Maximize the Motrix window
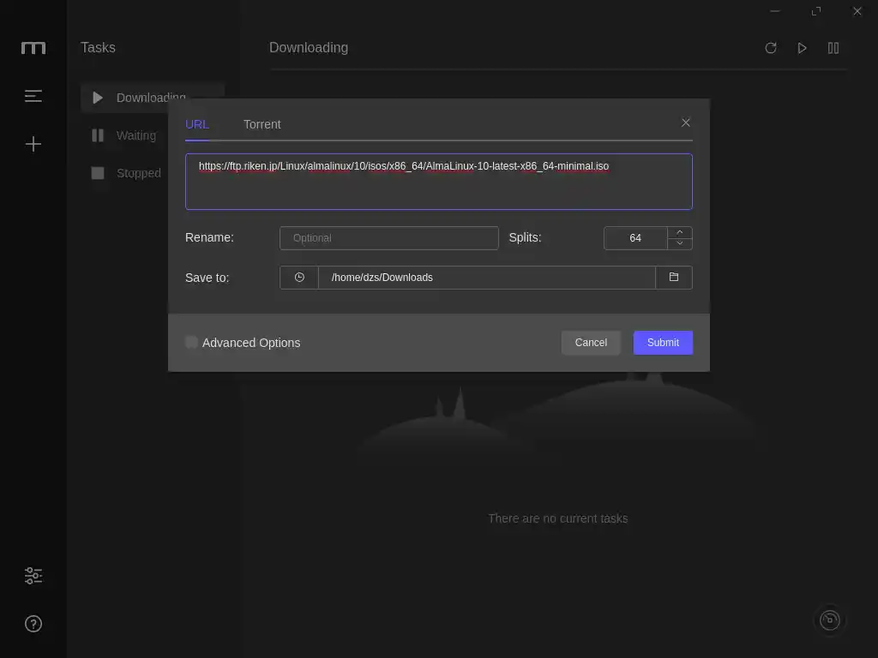Image resolution: width=878 pixels, height=658 pixels. (x=816, y=11)
